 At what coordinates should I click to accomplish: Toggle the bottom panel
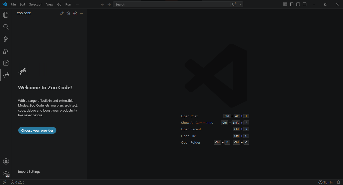click(298, 4)
